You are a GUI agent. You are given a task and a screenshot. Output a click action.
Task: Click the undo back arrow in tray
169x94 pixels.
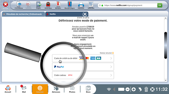pos(140,89)
